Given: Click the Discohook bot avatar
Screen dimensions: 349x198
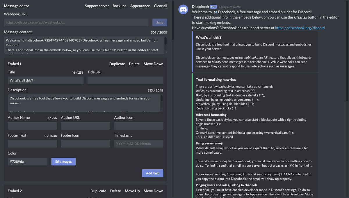Looking at the screenshot, I should [183, 9].
